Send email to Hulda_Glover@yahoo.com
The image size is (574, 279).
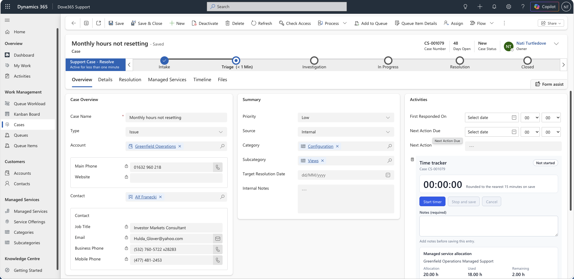(x=218, y=239)
